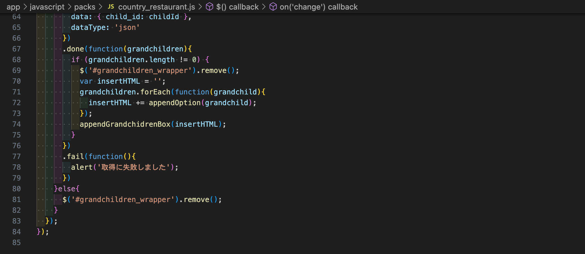Click the '}else{' keyword line
This screenshot has height=254, width=585.
click(67, 189)
